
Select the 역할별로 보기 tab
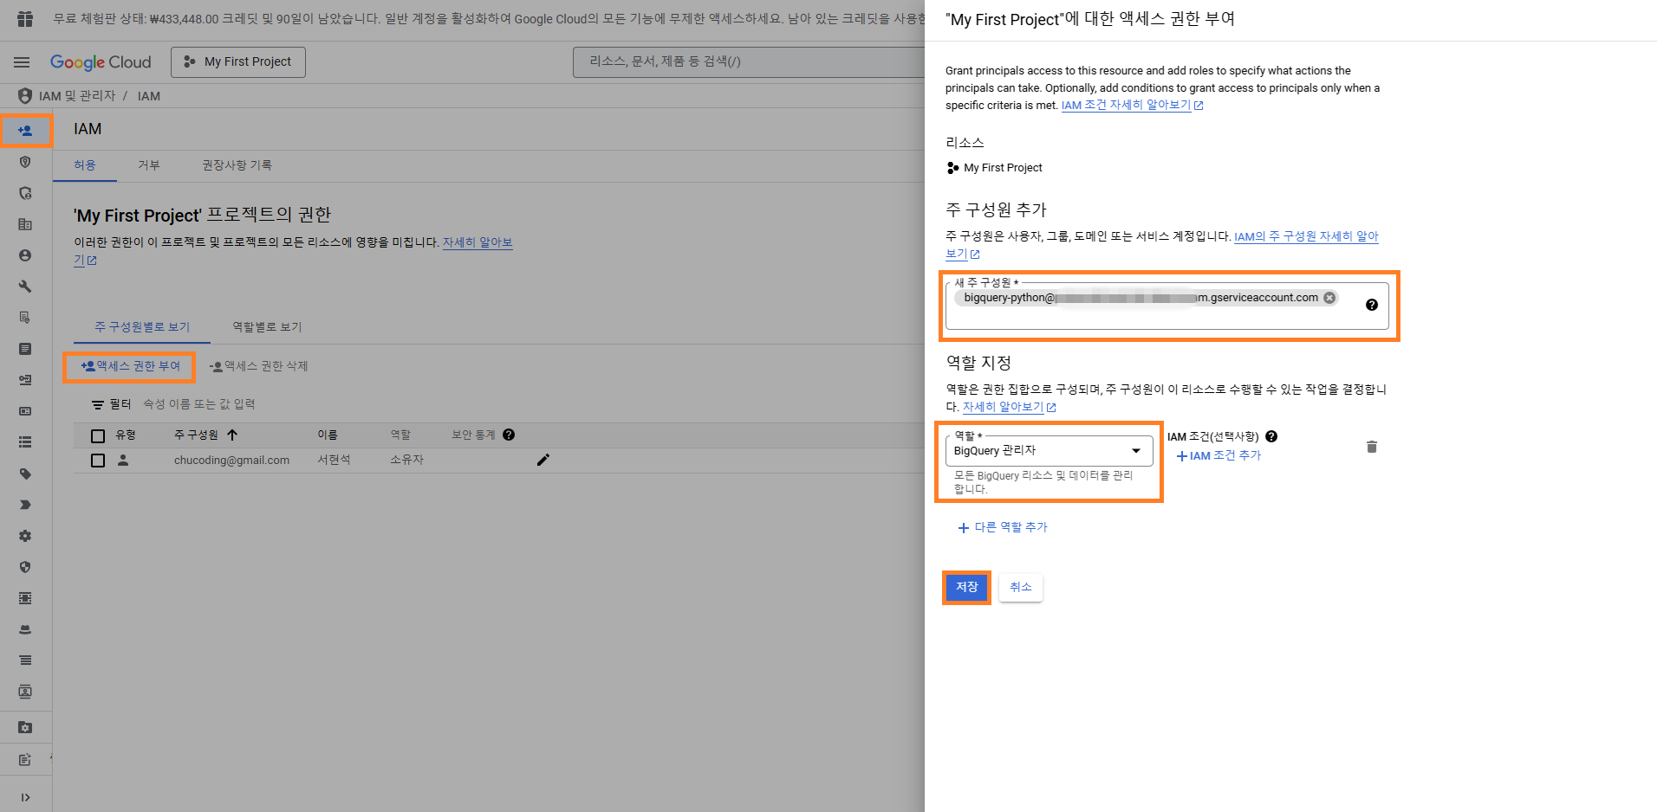267,327
